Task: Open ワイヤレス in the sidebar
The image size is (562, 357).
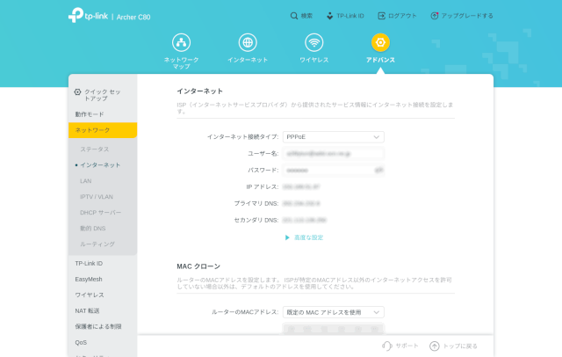Action: (90, 295)
